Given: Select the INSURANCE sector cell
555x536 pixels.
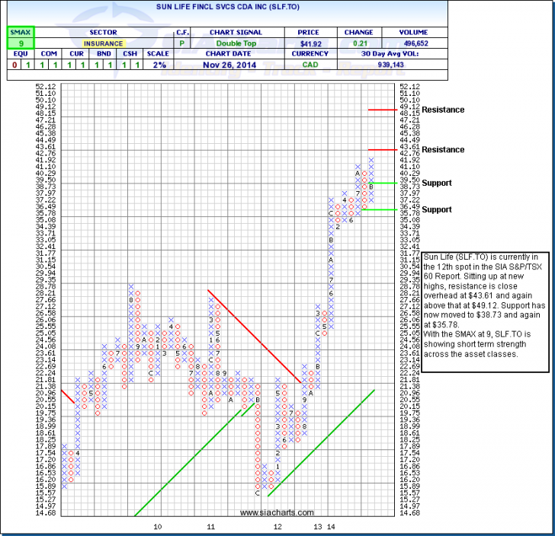Looking at the screenshot, I should pyautogui.click(x=103, y=44).
